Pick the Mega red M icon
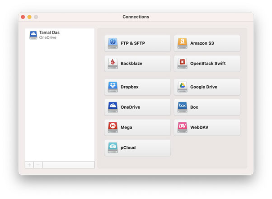Screen dimensions: 272x199 coord(113,127)
